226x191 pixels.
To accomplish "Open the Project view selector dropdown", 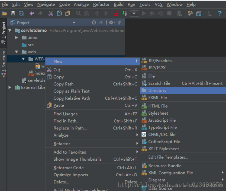I will click(x=74, y=23).
